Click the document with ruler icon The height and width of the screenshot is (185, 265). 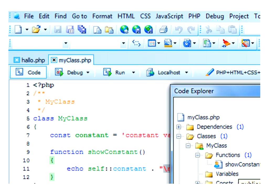pos(168,43)
